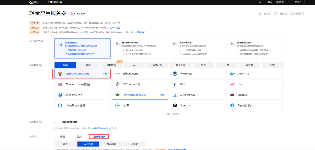Select the LAMP template icon

click(118, 105)
